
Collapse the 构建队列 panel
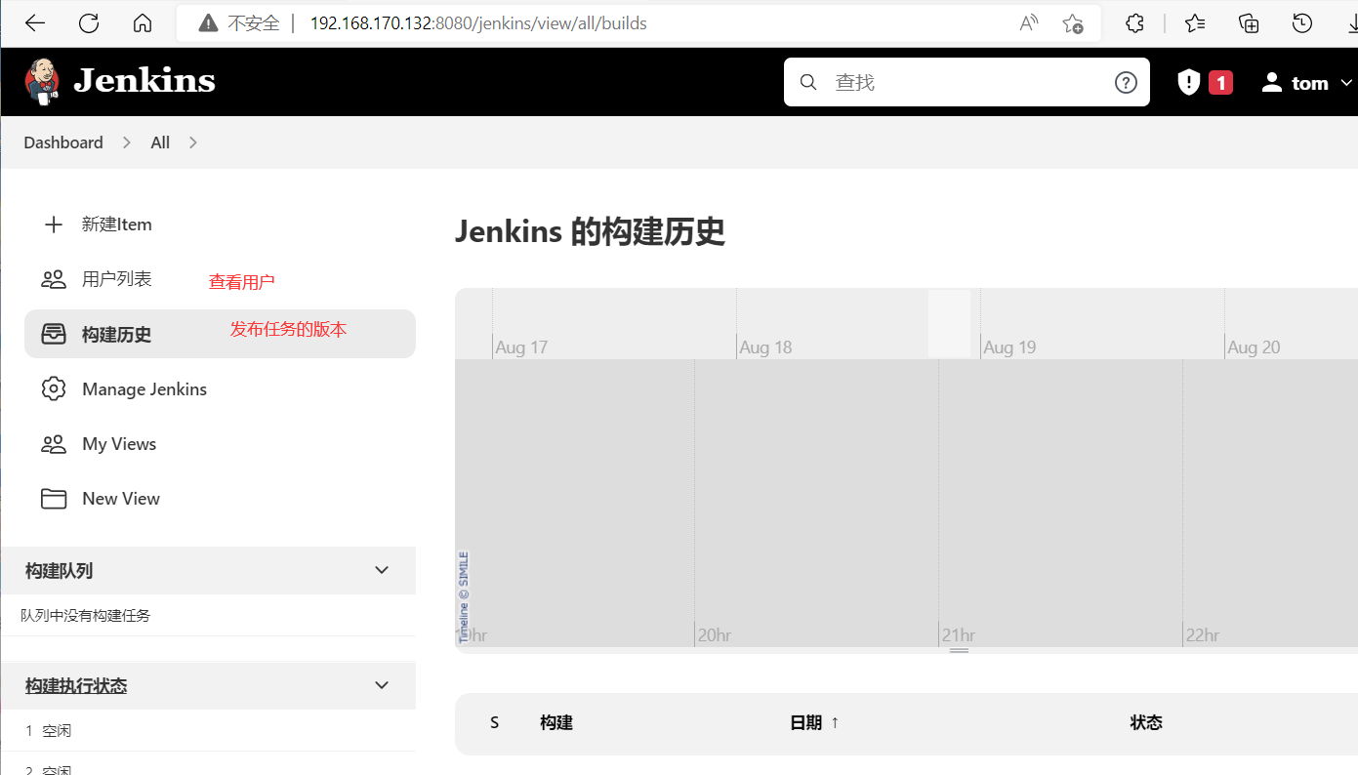tap(382, 570)
